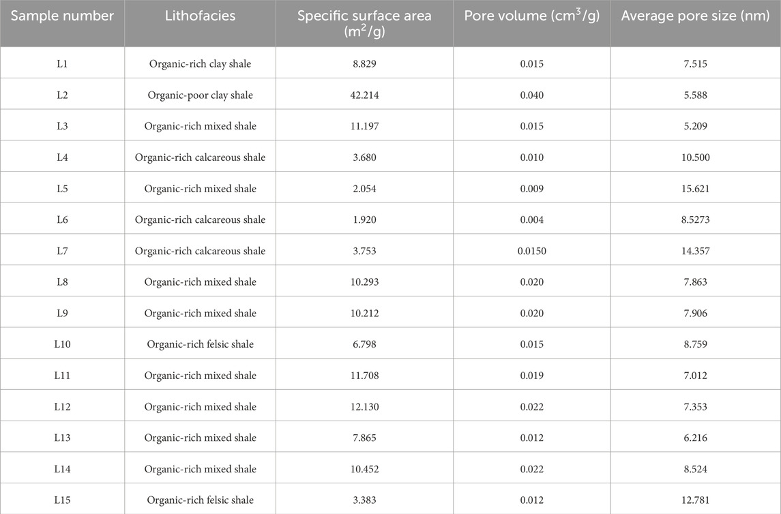Click Organic-rich felsic shale in row L10
Image resolution: width=781 pixels, height=514 pixels.
point(200,344)
